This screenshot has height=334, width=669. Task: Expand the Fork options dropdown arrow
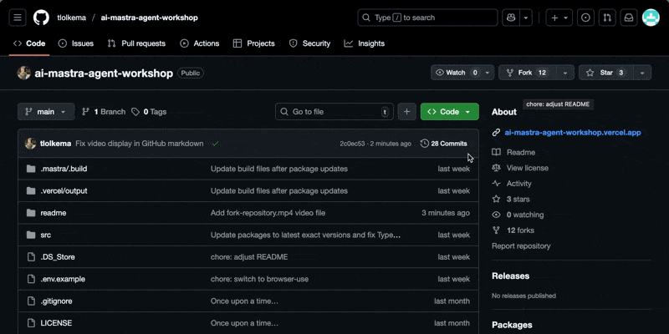point(565,73)
